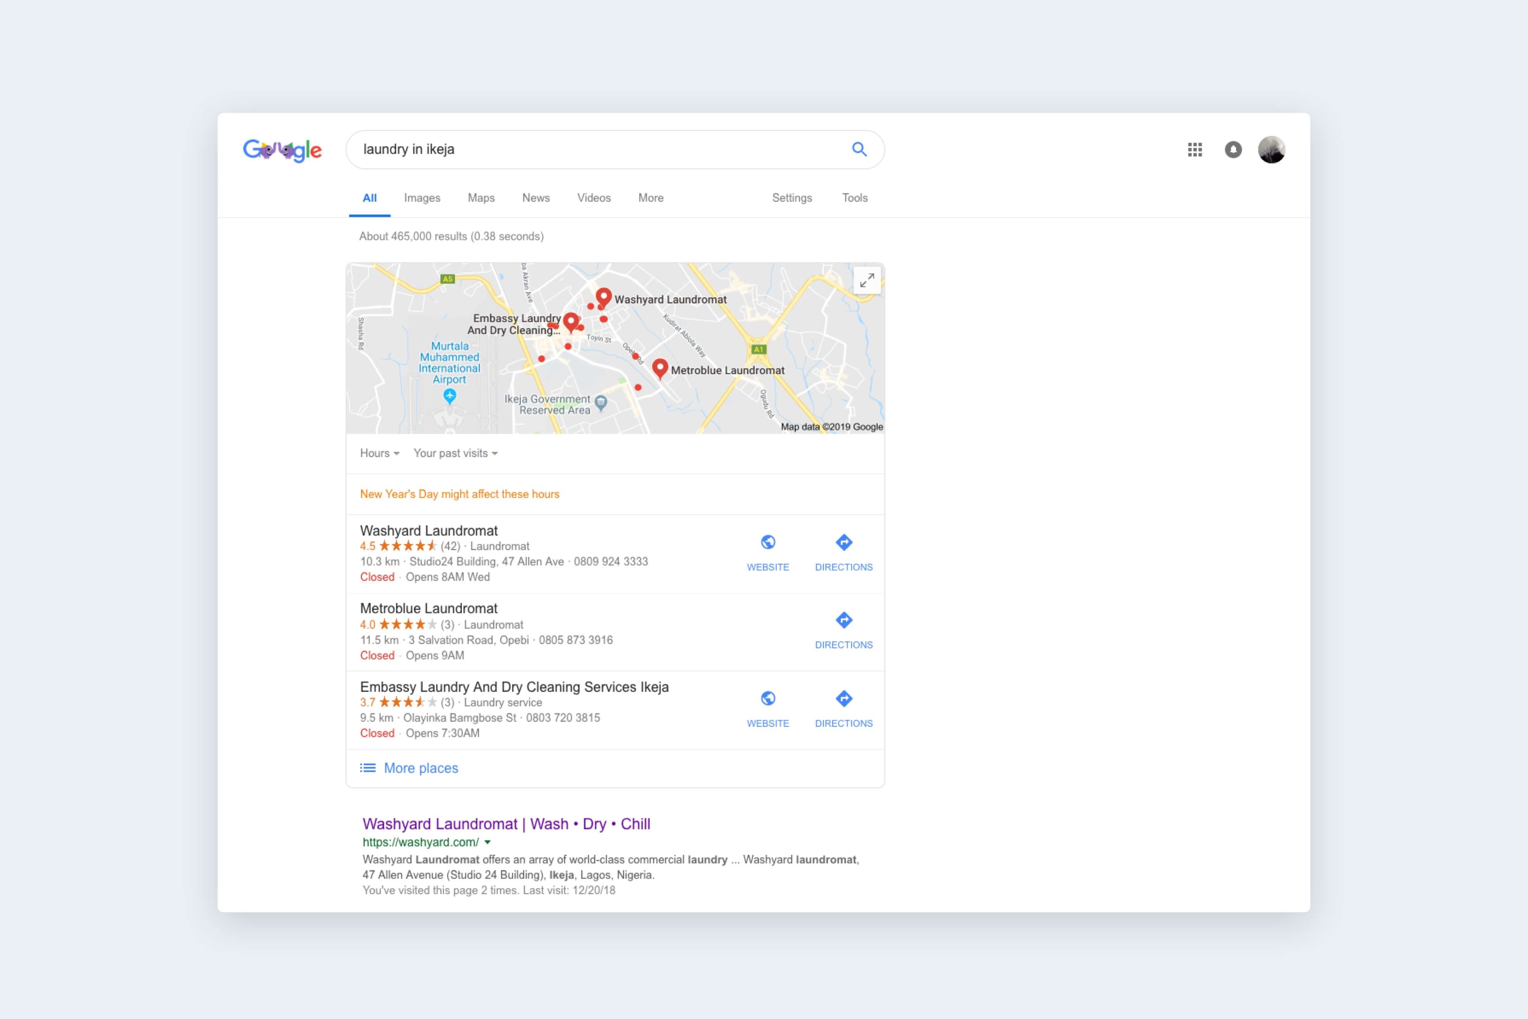Viewport: 1528px width, 1019px height.
Task: Expand the Your past visits dropdown
Action: pyautogui.click(x=456, y=454)
